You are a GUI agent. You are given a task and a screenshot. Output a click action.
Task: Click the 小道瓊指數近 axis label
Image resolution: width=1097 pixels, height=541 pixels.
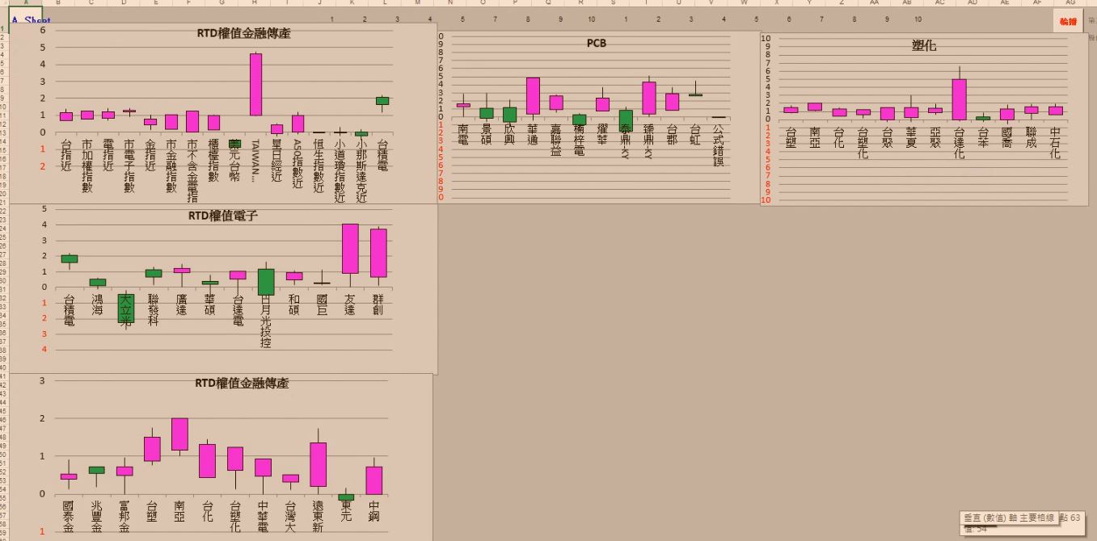[340, 170]
